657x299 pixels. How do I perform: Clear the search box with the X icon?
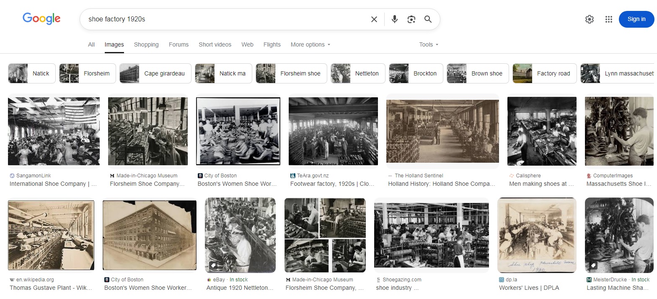(374, 19)
